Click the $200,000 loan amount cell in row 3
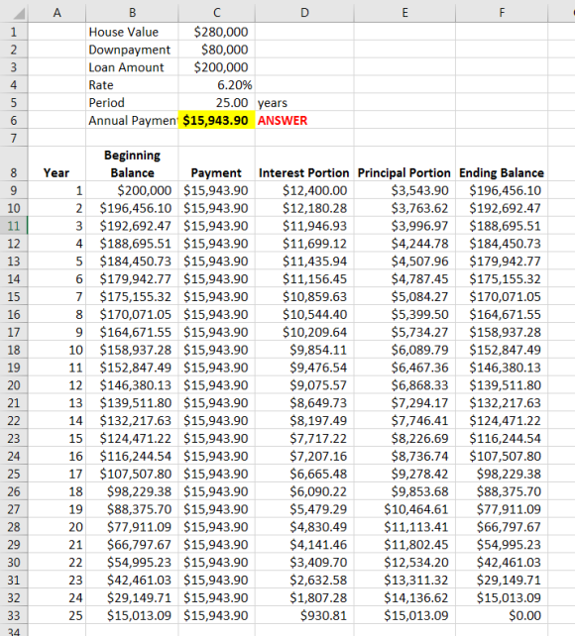This screenshot has height=636, width=575. [x=217, y=67]
